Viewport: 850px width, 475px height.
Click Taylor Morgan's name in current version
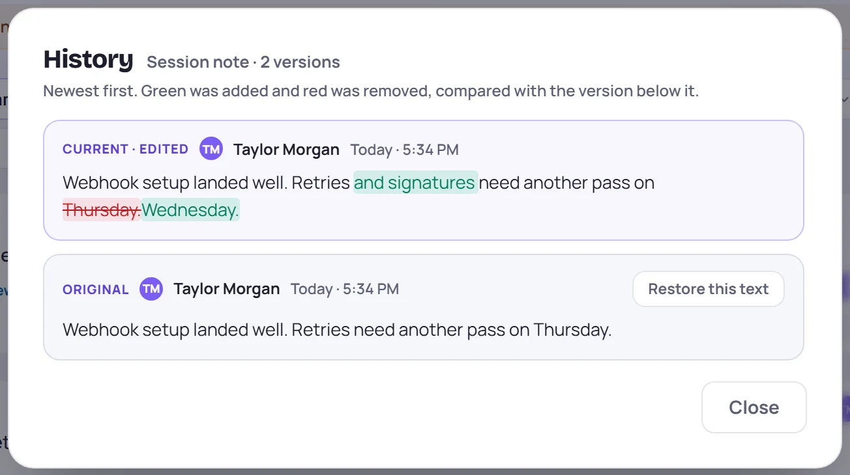point(286,150)
